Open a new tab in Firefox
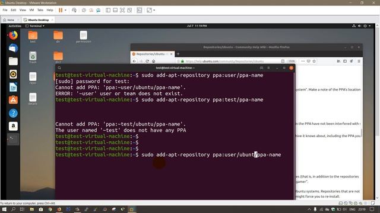 (x=178, y=54)
